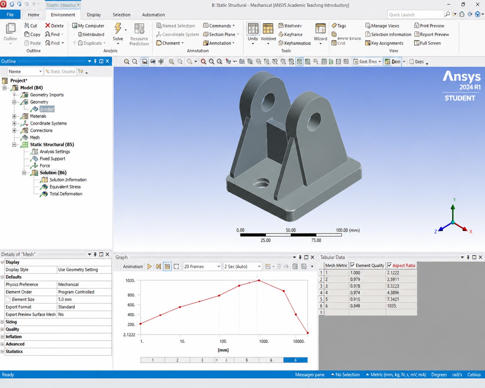Click Messages pane in status bar
The image size is (485, 388).
(310, 375)
